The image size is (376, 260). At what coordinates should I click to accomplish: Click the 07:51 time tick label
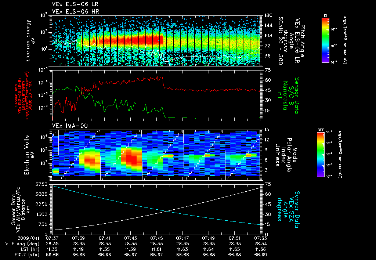click(x=235, y=238)
